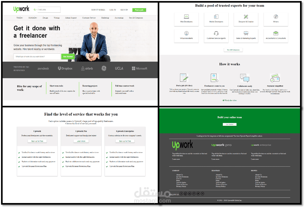Open the Watch the video link
The image size is (305, 208).
pyautogui.click(x=229, y=100)
